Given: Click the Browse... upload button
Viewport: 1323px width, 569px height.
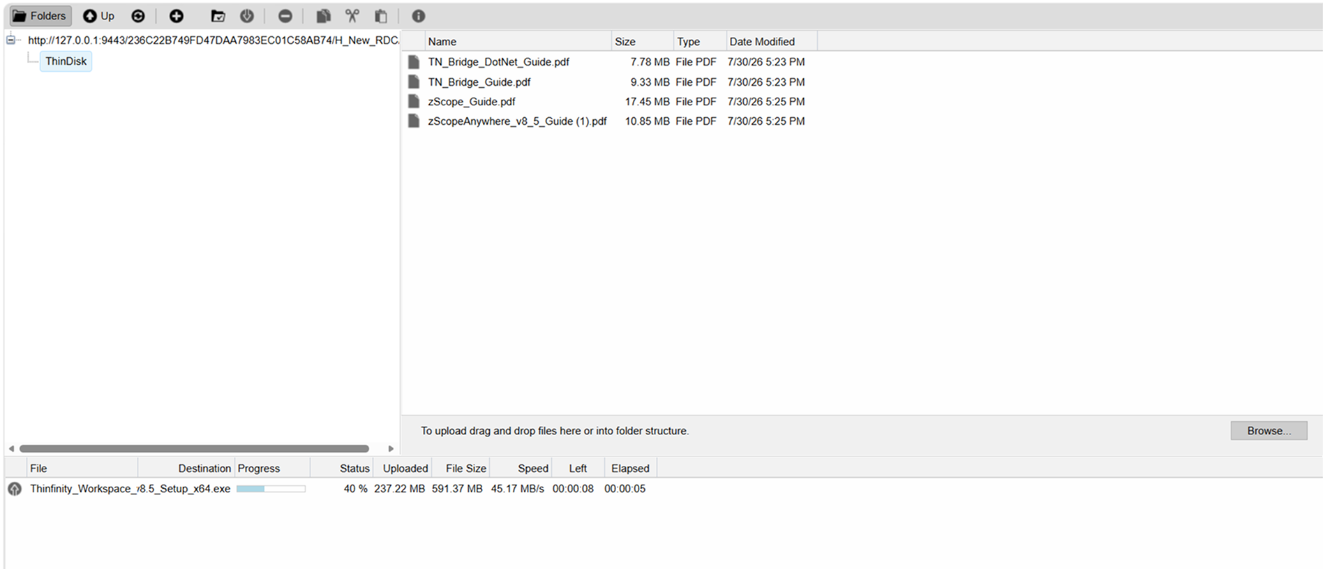Looking at the screenshot, I should 1269,431.
